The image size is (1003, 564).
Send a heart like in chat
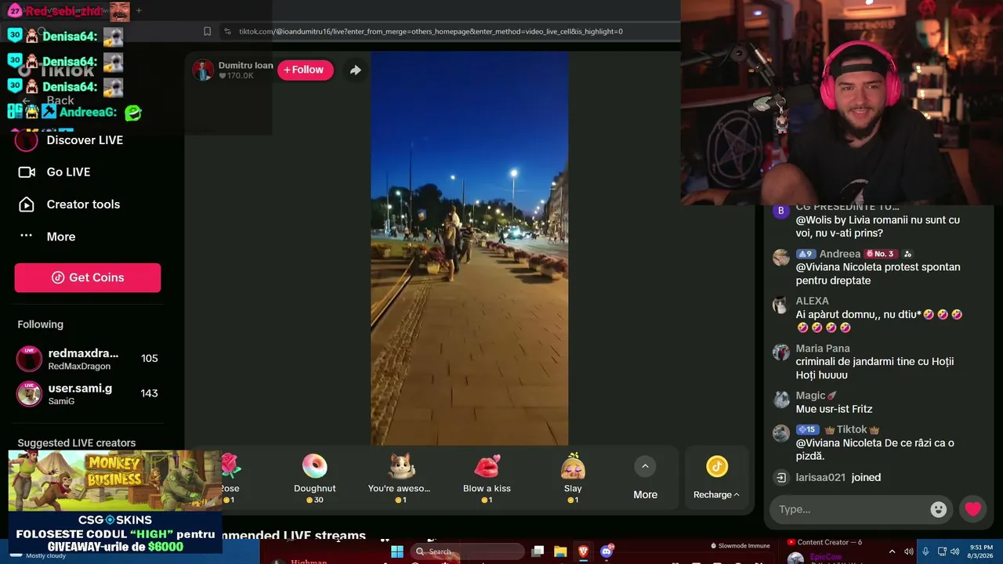973,509
